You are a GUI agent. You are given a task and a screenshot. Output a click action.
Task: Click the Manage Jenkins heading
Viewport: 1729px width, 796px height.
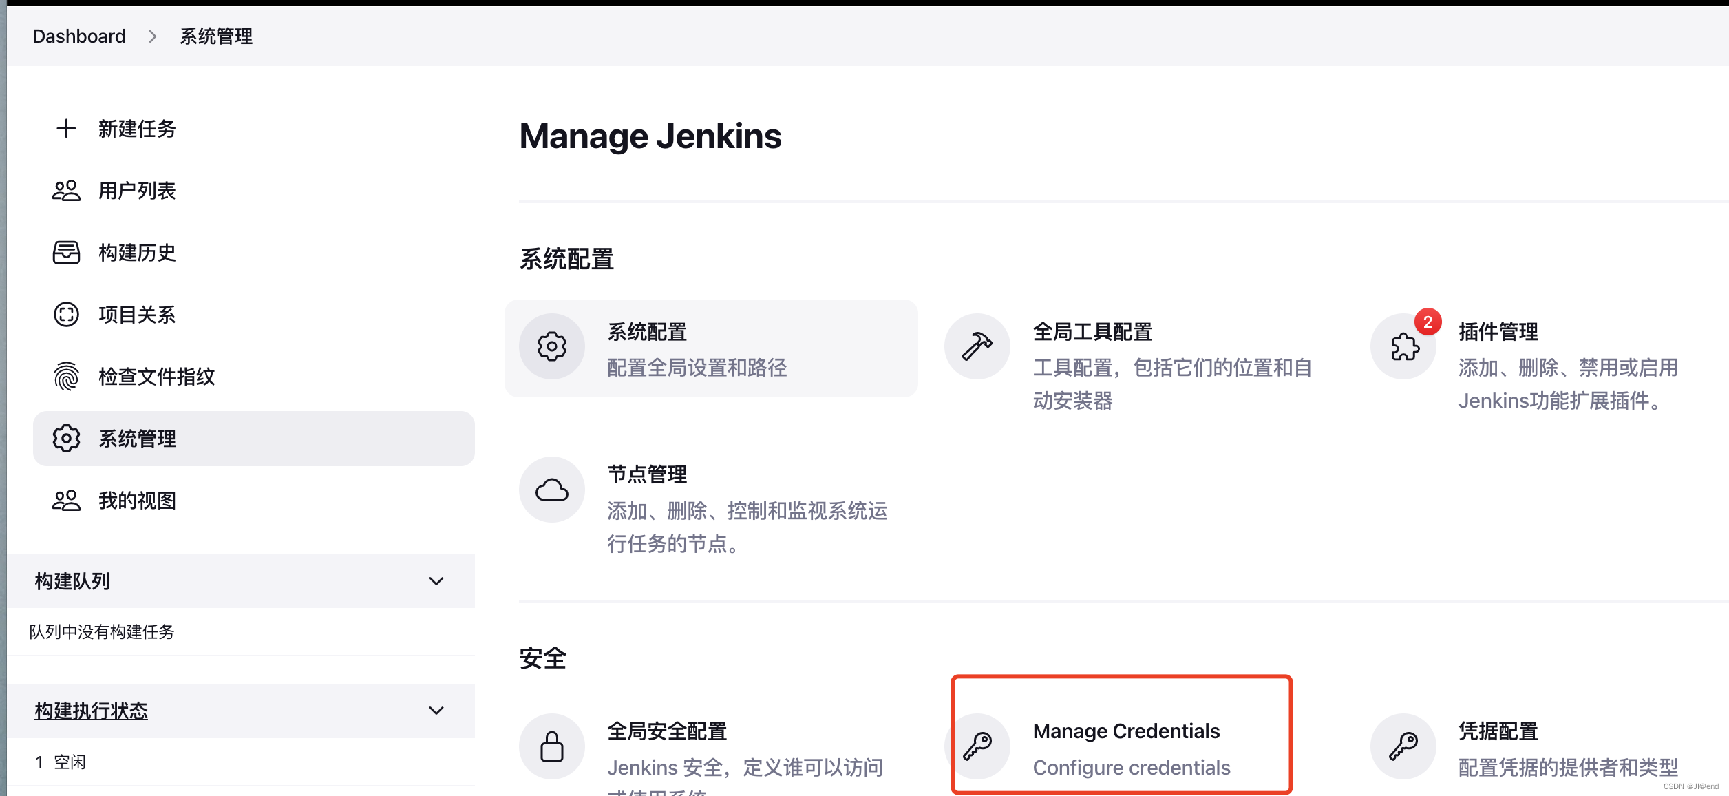(650, 136)
